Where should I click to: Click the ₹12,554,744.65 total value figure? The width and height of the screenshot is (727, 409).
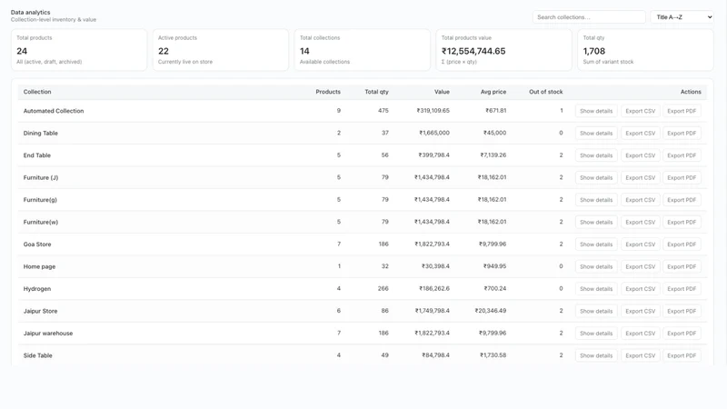[473, 51]
